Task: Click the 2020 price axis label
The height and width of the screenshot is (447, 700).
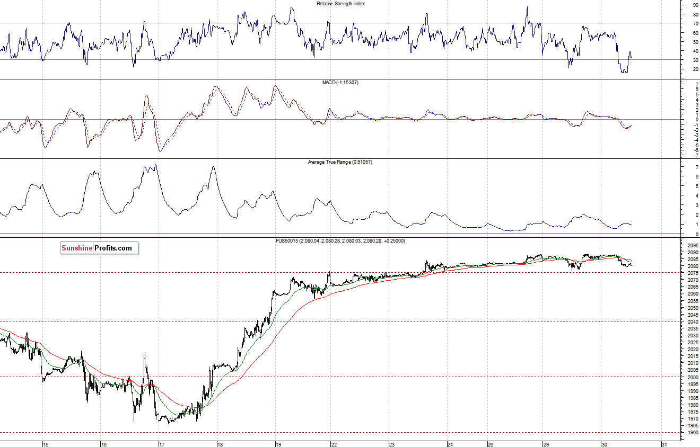Action: 693,349
